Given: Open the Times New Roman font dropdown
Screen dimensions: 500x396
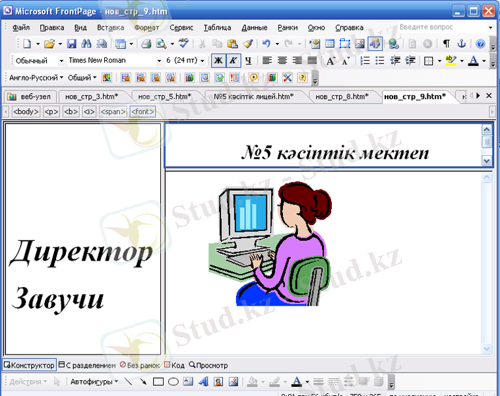Looking at the screenshot, I should [x=159, y=61].
